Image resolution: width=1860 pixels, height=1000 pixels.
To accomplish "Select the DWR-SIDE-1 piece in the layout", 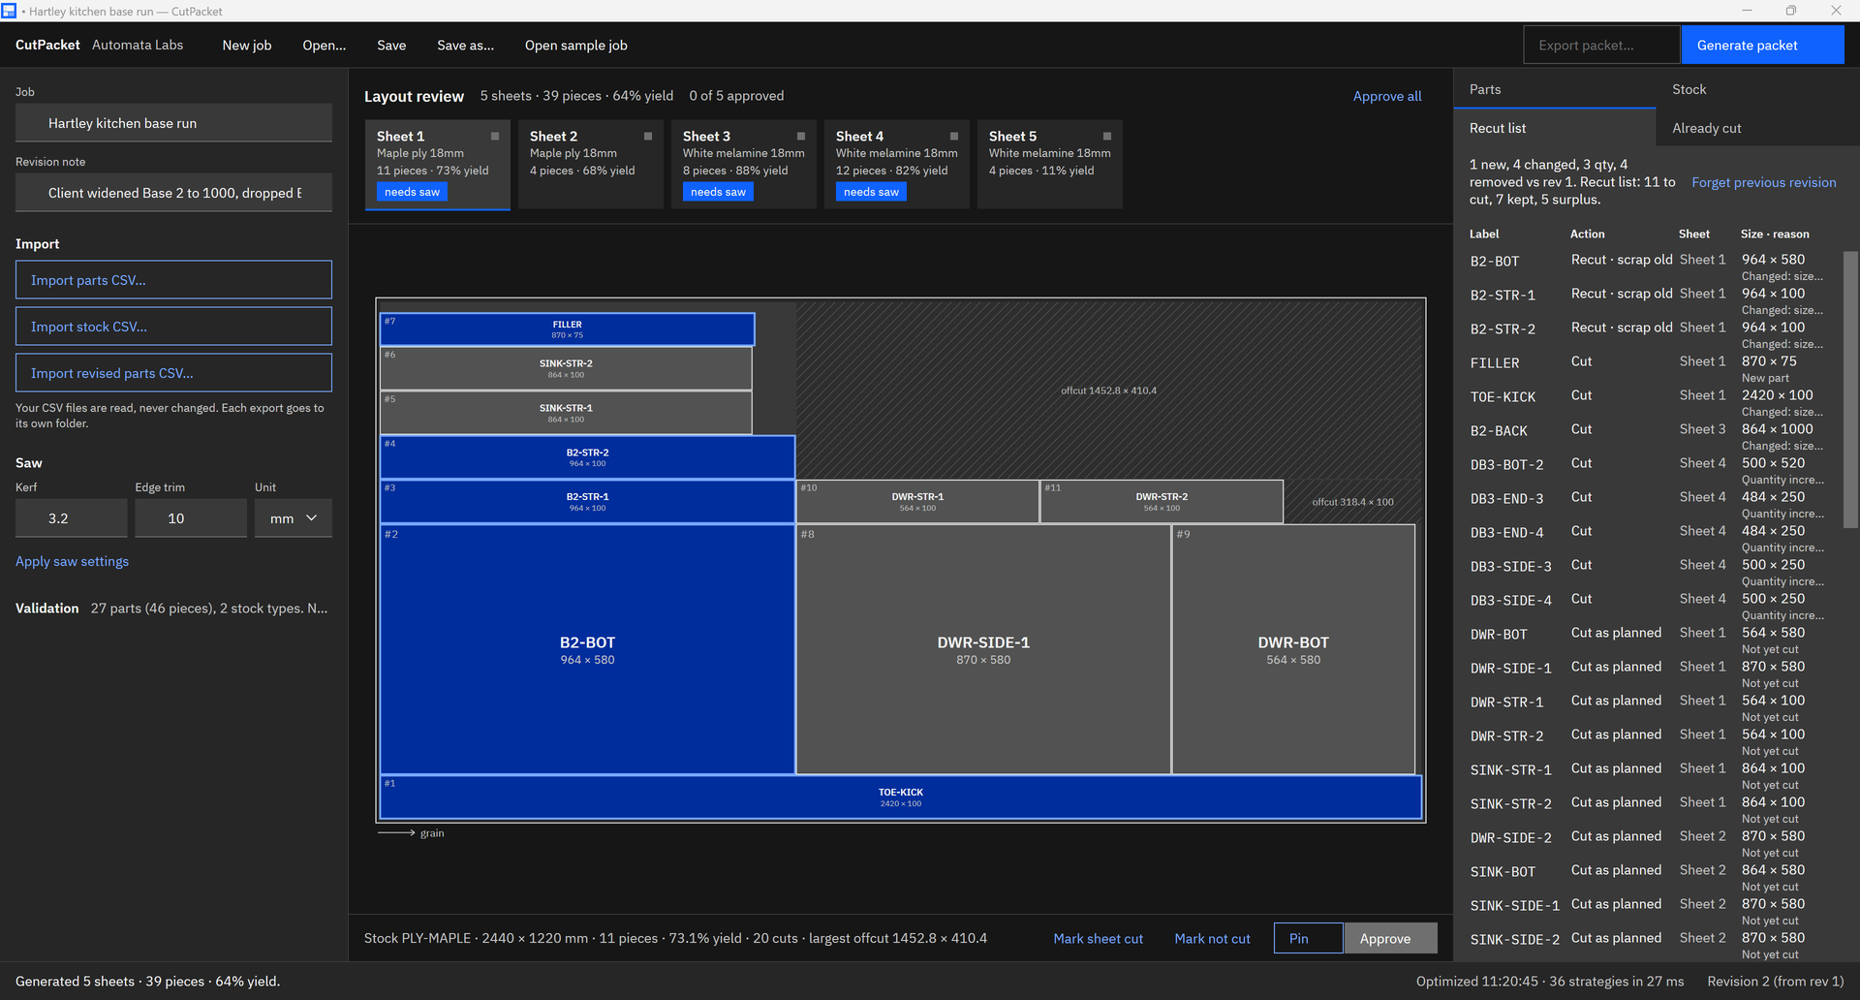I will coord(983,650).
